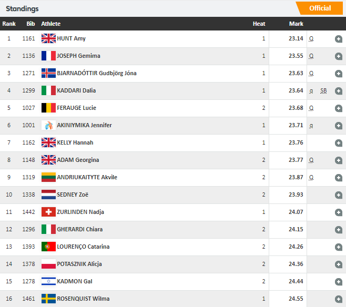Sort by the Heat column header
346x307 pixels.
coord(259,24)
